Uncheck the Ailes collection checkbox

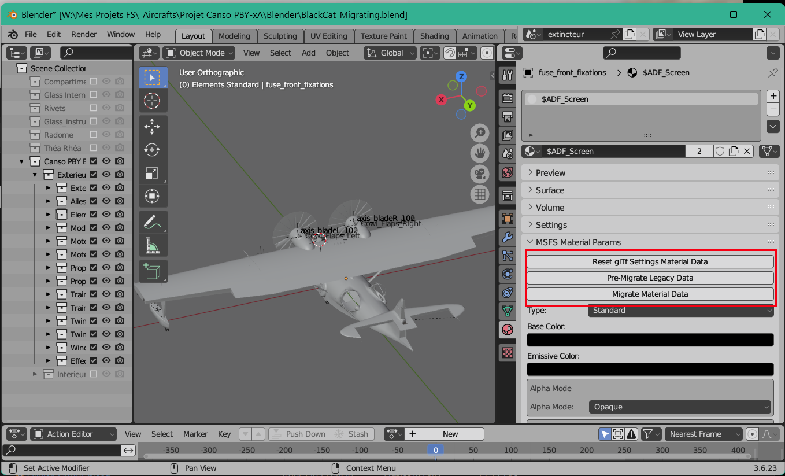(93, 201)
